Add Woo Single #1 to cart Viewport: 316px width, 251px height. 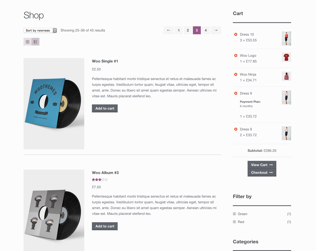105,108
